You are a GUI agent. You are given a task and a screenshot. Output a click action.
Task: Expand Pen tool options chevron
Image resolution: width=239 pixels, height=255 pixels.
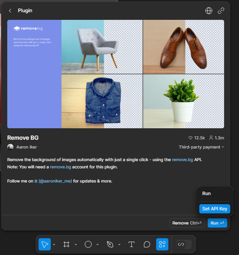[119, 244]
